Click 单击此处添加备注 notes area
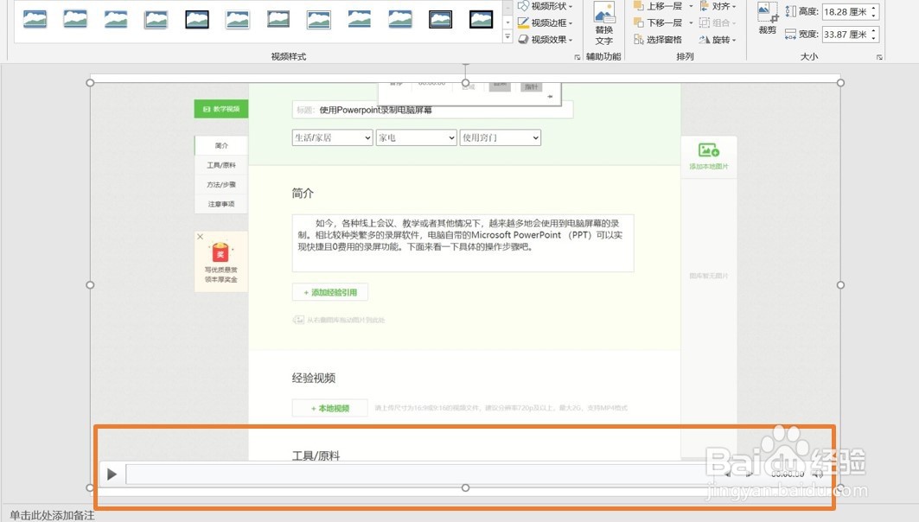 (52, 515)
